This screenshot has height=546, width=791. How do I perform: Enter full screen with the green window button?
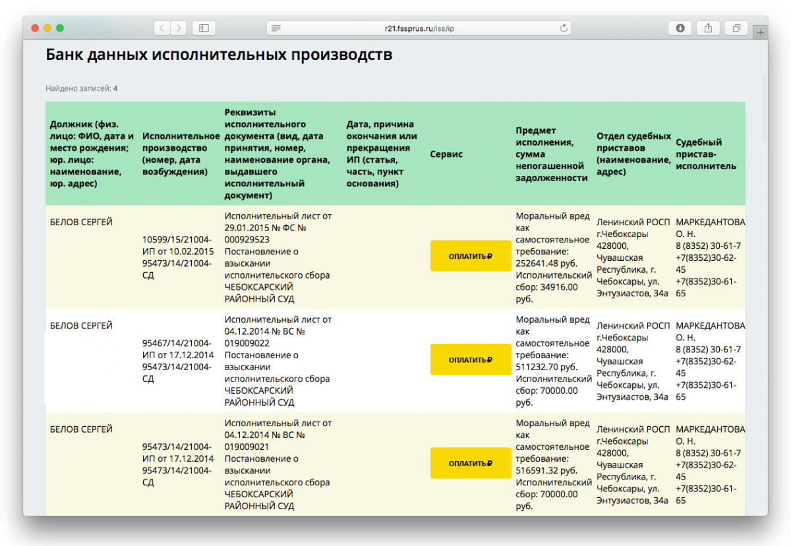60,28
